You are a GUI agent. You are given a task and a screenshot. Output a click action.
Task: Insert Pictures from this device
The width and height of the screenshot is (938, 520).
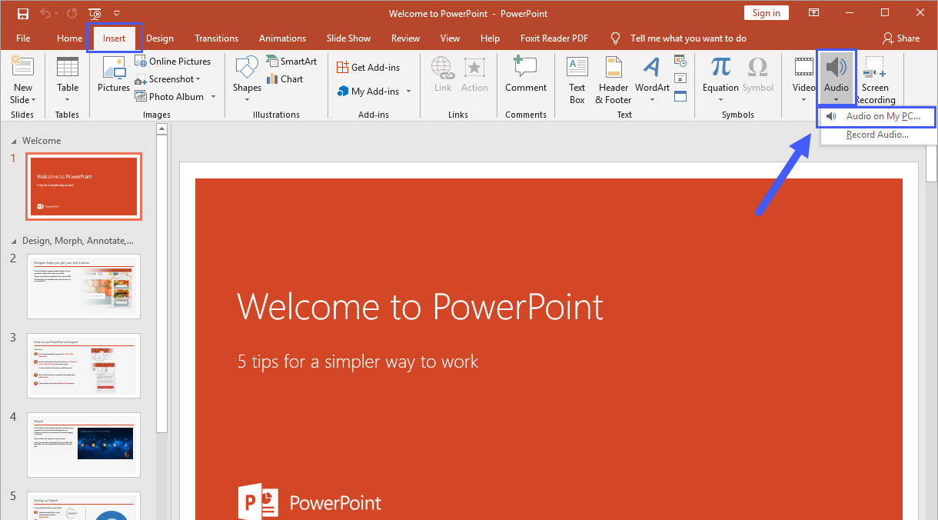tap(114, 75)
